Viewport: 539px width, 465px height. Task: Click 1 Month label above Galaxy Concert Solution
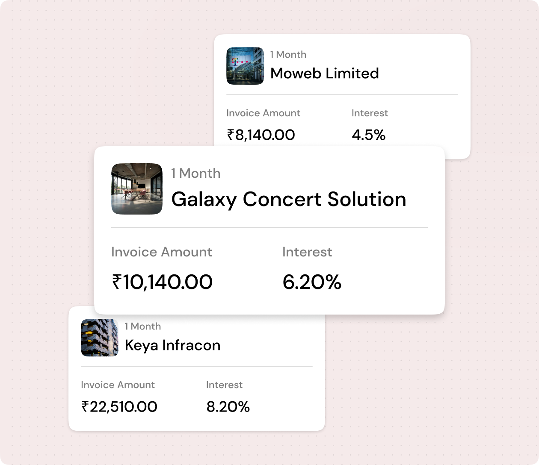pyautogui.click(x=196, y=173)
